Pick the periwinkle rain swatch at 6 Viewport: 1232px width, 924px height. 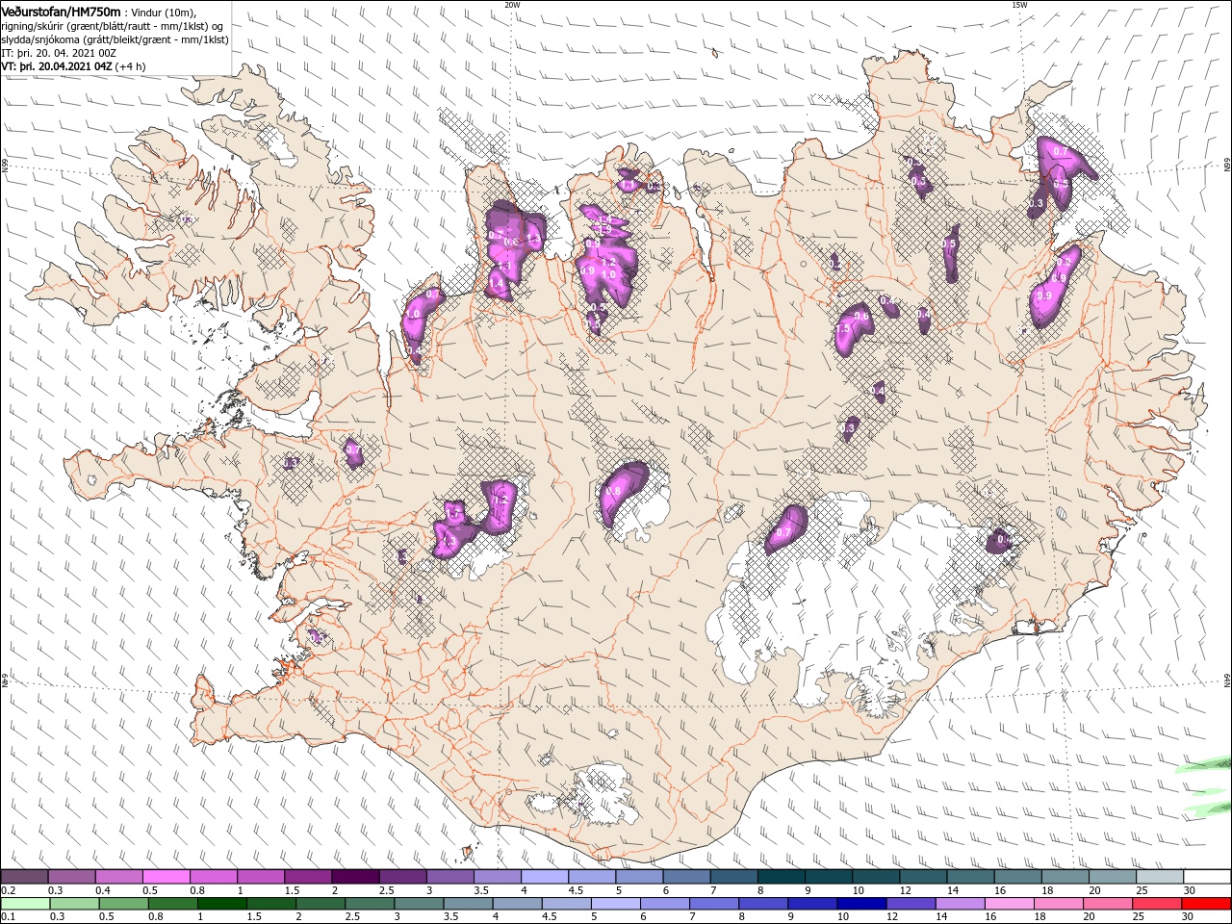pos(665,904)
